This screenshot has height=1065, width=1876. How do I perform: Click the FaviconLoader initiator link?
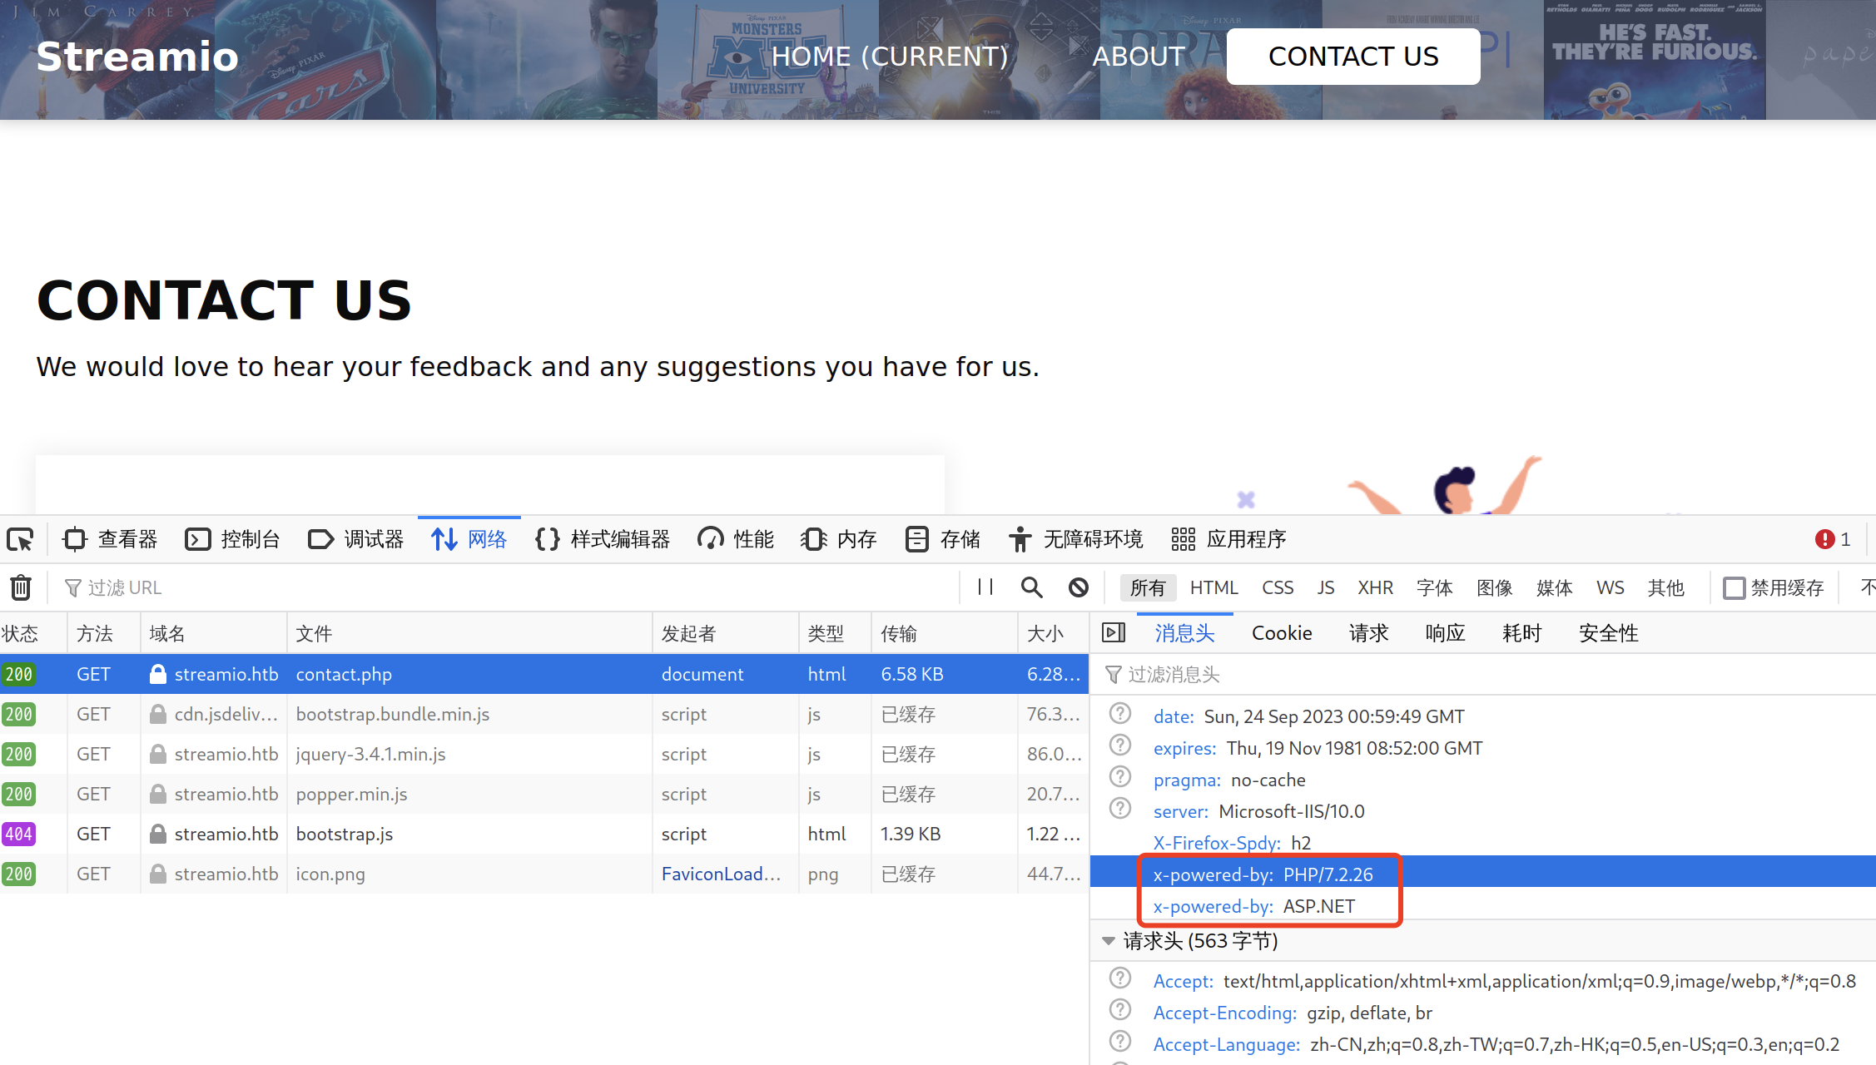pyautogui.click(x=721, y=874)
